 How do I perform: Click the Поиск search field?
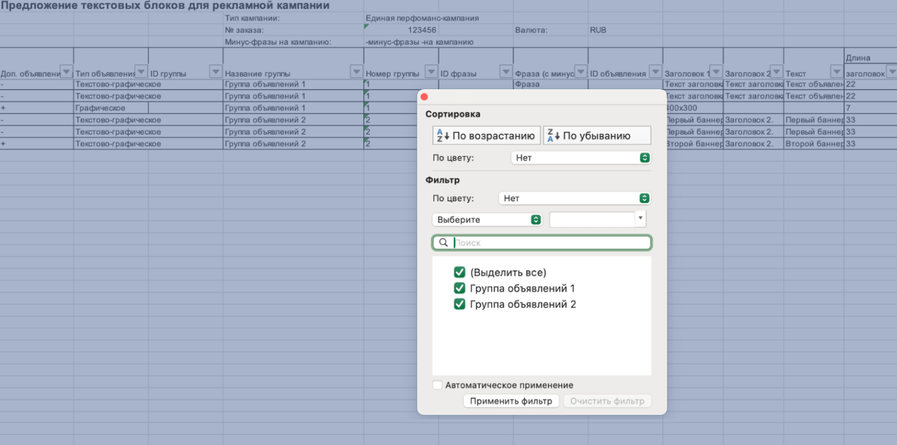[542, 243]
